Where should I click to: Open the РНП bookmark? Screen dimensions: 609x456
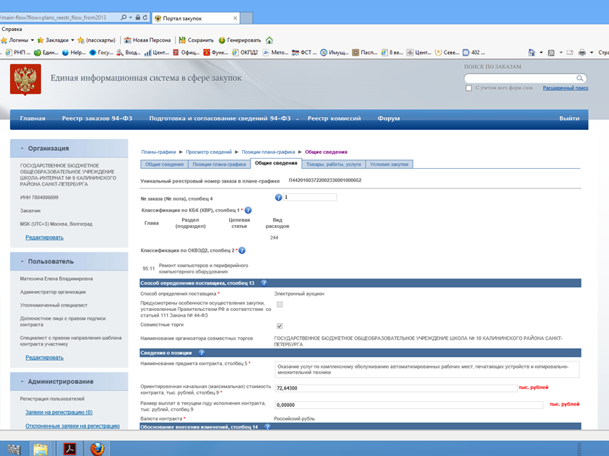18,53
